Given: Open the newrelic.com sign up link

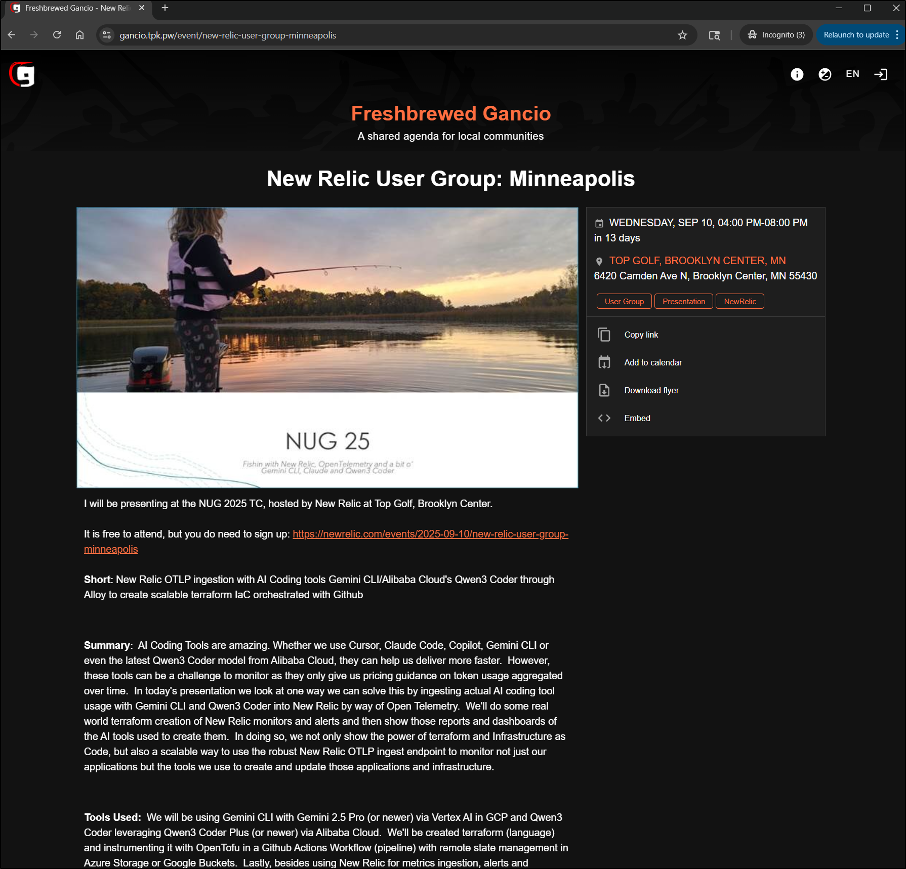Looking at the screenshot, I should click(x=326, y=542).
